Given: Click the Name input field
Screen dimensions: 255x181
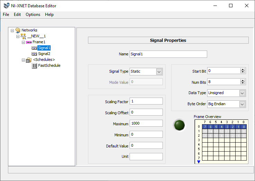Looking at the screenshot, I should point(168,54).
